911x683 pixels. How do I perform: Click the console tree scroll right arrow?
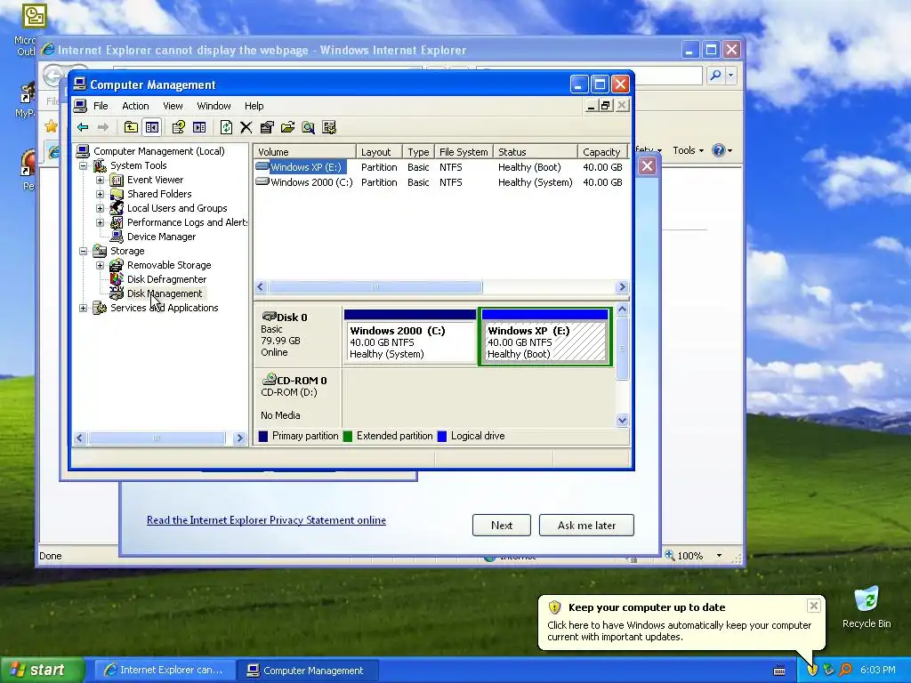coord(239,438)
